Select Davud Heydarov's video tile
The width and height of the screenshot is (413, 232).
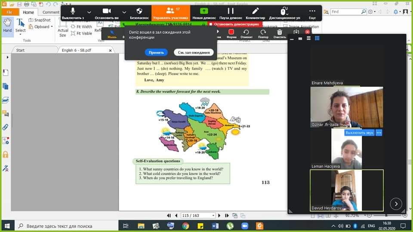[x=347, y=190]
